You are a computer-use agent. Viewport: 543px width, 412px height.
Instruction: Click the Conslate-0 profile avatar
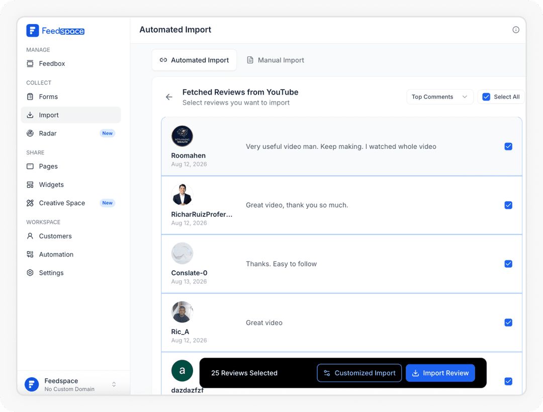182,254
